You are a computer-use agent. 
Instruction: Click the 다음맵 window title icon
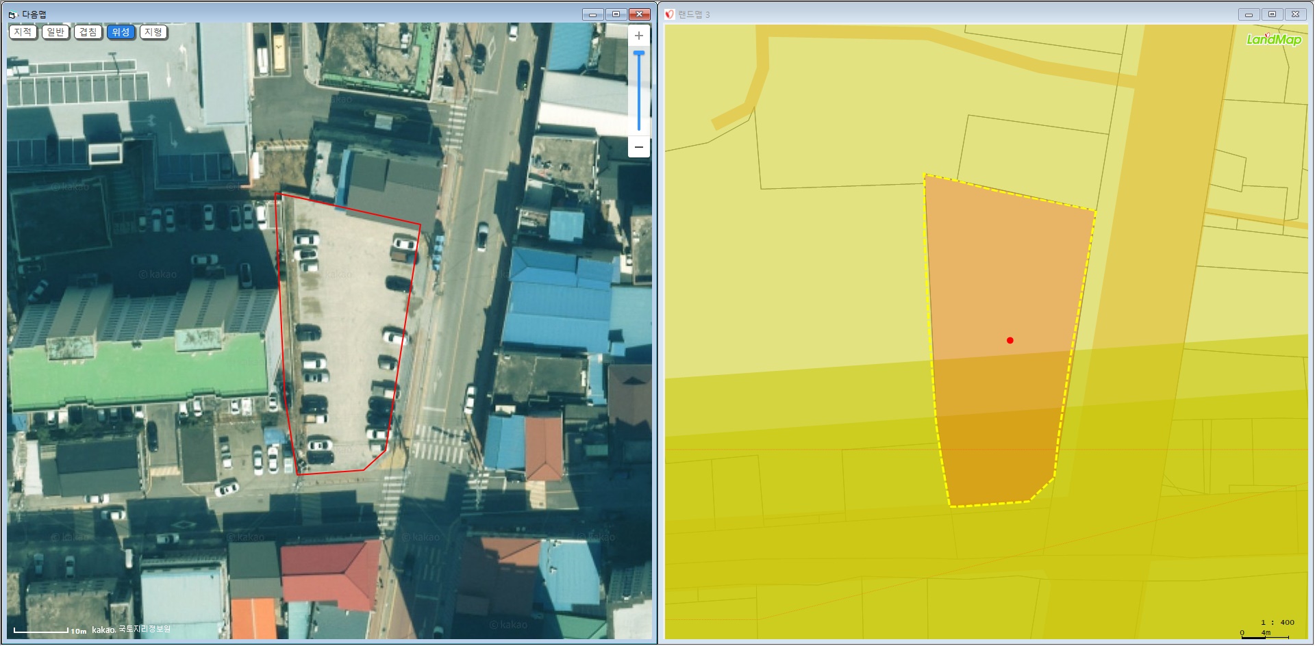(12, 14)
